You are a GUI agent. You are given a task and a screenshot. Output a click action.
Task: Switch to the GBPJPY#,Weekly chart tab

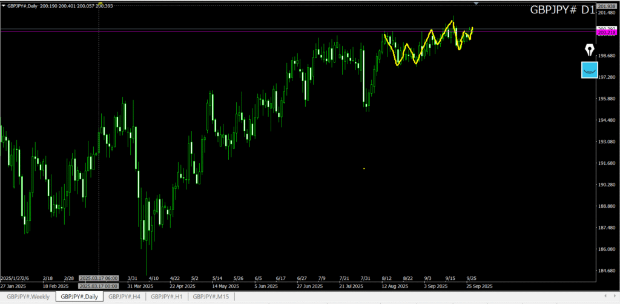click(28, 296)
